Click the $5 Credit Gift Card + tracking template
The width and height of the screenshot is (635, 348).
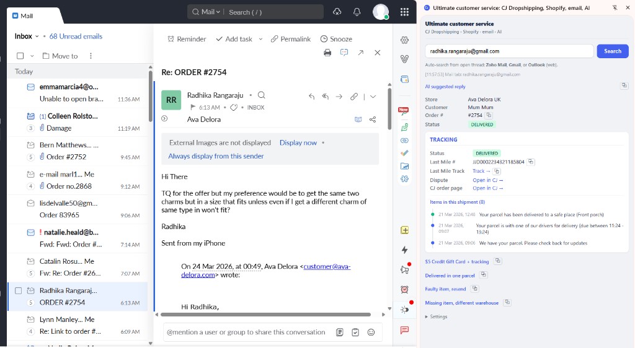tap(457, 261)
